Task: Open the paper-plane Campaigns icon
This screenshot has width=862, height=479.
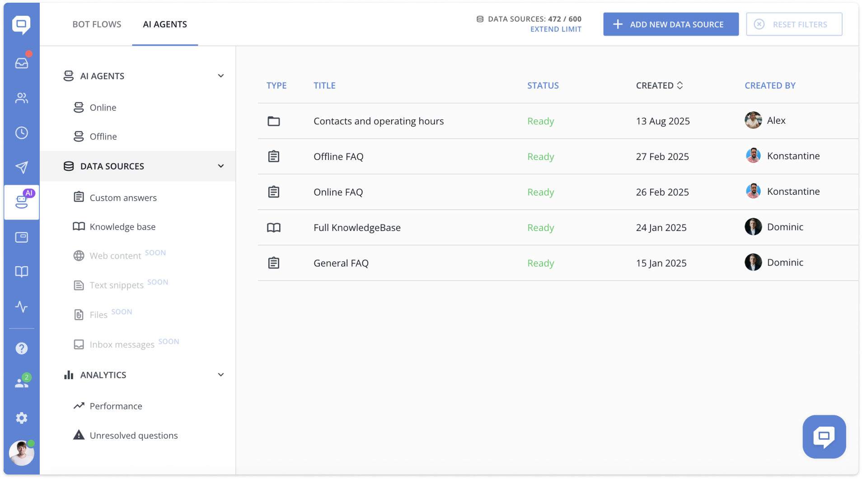Action: (x=21, y=167)
